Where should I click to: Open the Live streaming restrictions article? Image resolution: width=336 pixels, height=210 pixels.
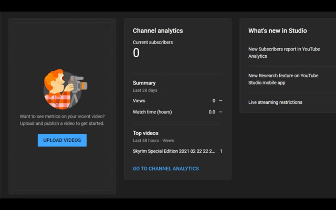pyautogui.click(x=275, y=102)
